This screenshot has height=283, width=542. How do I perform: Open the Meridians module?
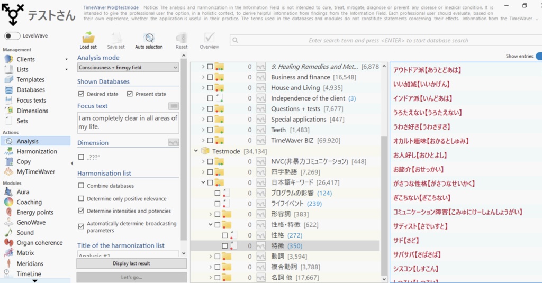click(30, 263)
